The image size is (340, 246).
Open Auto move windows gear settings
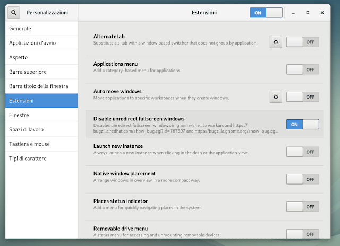[275, 96]
